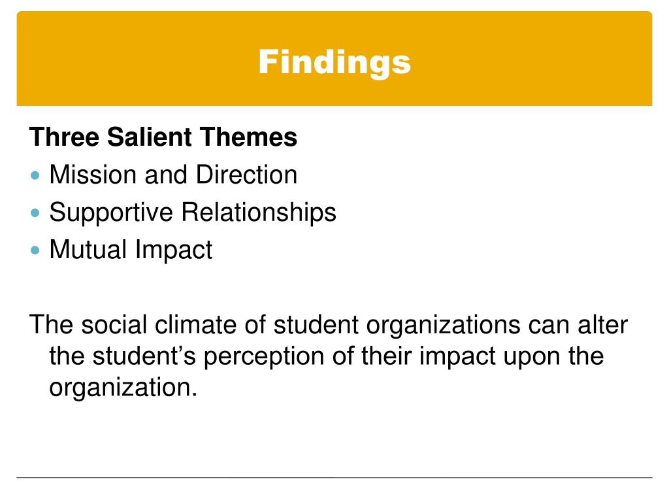Click the final word 'organization.' of the paragraph

pyautogui.click(x=123, y=388)
